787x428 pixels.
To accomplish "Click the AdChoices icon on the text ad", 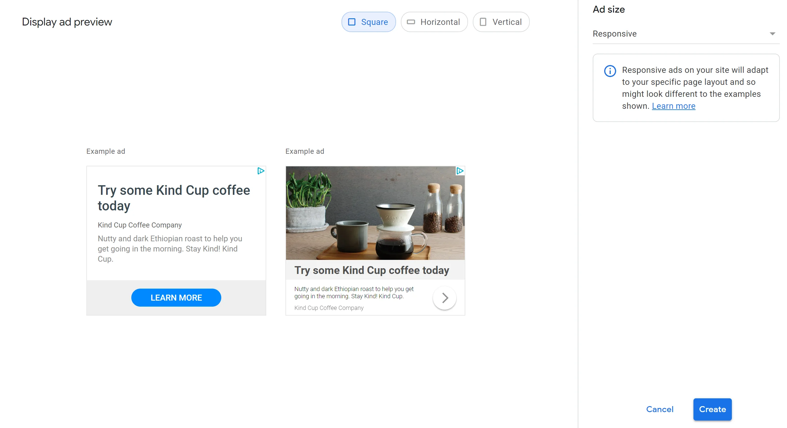I will [x=261, y=171].
